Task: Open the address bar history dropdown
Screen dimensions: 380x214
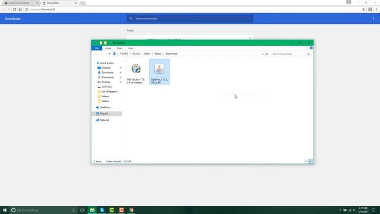Action: coord(262,54)
